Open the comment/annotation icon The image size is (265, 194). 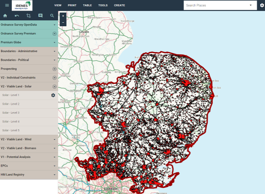[40, 16]
